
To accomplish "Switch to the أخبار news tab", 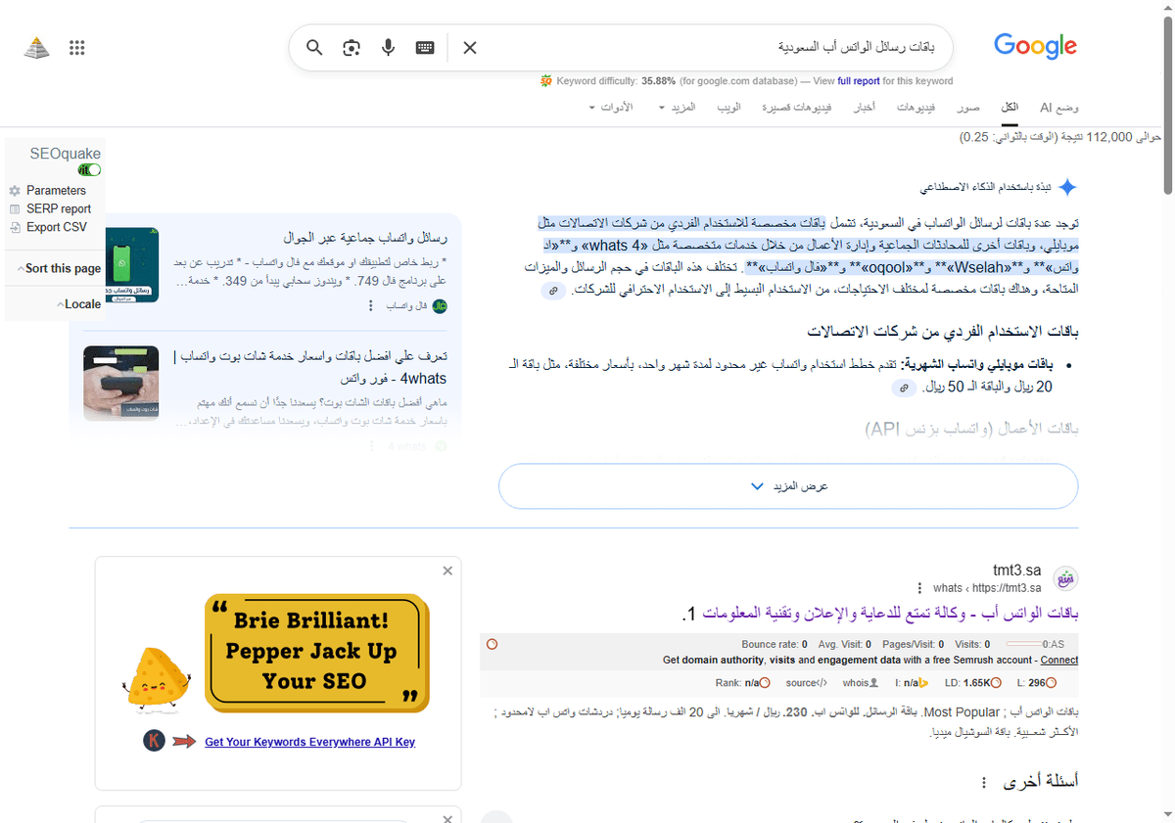I will point(863,107).
